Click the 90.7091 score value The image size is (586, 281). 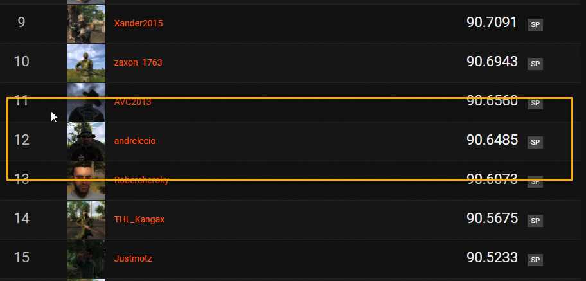coord(492,23)
